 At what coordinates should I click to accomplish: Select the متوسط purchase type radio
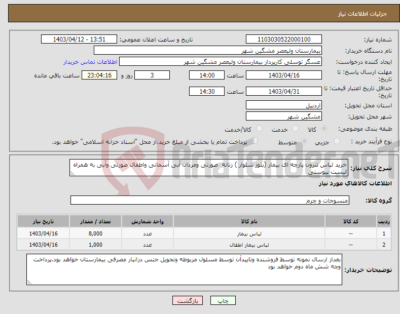[x=304, y=141]
